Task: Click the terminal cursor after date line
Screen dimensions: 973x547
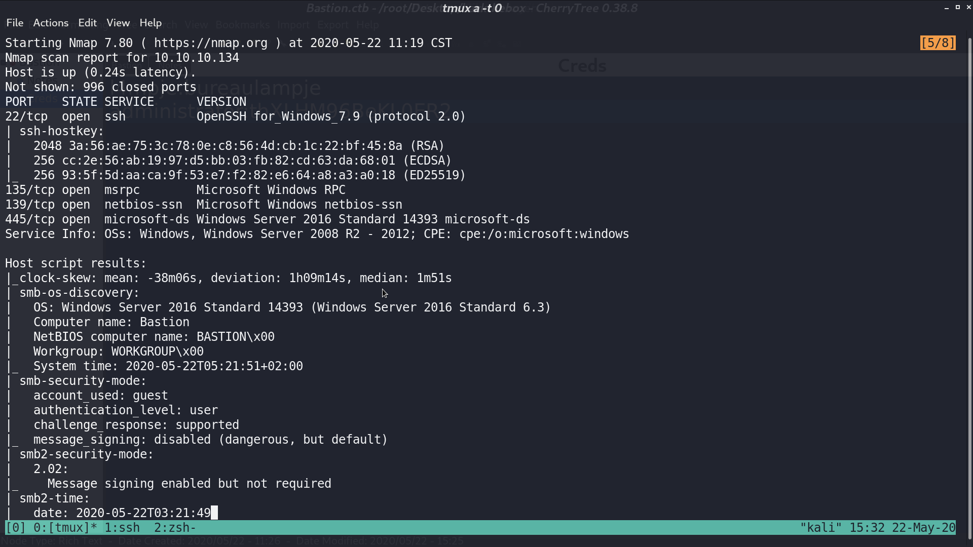Action: pyautogui.click(x=214, y=513)
